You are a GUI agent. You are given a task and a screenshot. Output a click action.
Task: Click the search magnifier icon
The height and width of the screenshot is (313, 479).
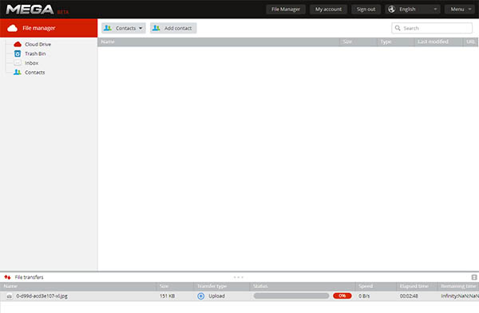pyautogui.click(x=398, y=28)
